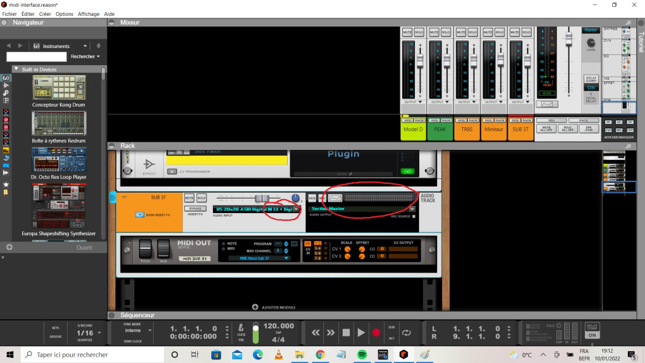The image size is (645, 363).
Task: Click the Dim -20dB button
Action: point(589,129)
